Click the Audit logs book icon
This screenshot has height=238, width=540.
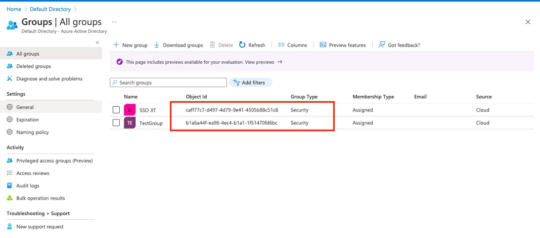point(10,185)
